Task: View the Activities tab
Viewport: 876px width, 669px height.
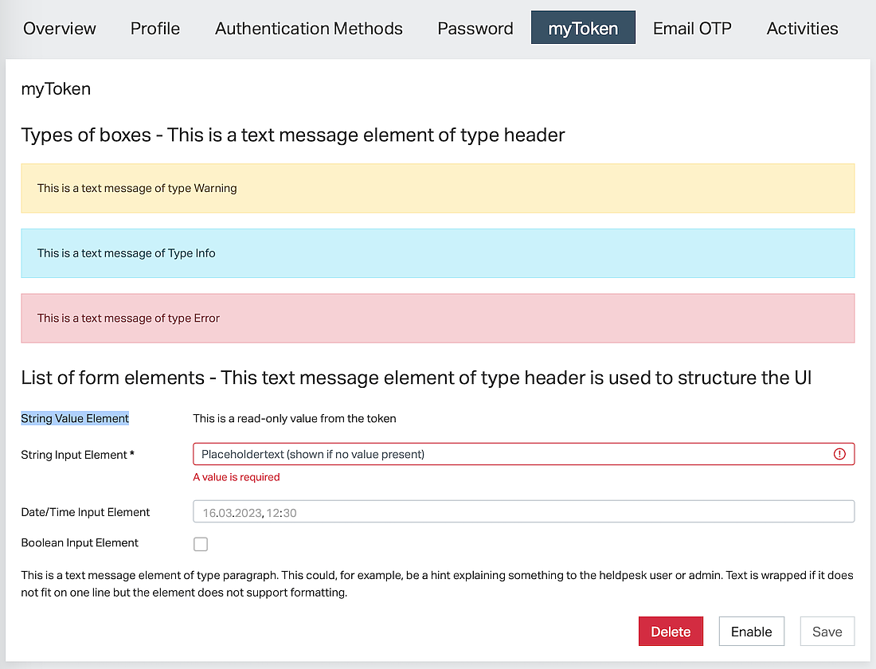Action: [802, 29]
